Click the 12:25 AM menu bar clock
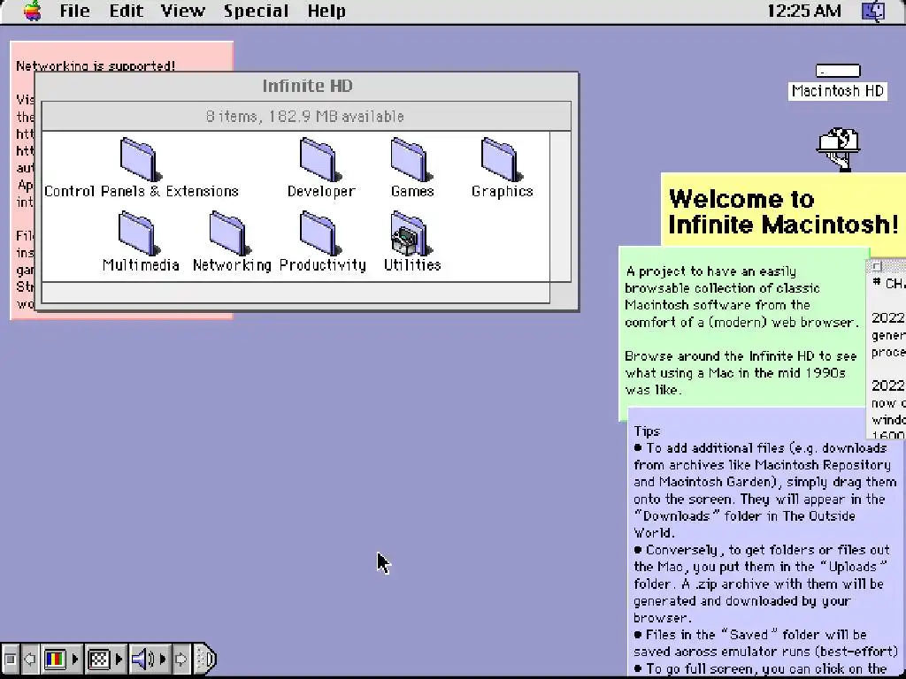 pyautogui.click(x=803, y=11)
